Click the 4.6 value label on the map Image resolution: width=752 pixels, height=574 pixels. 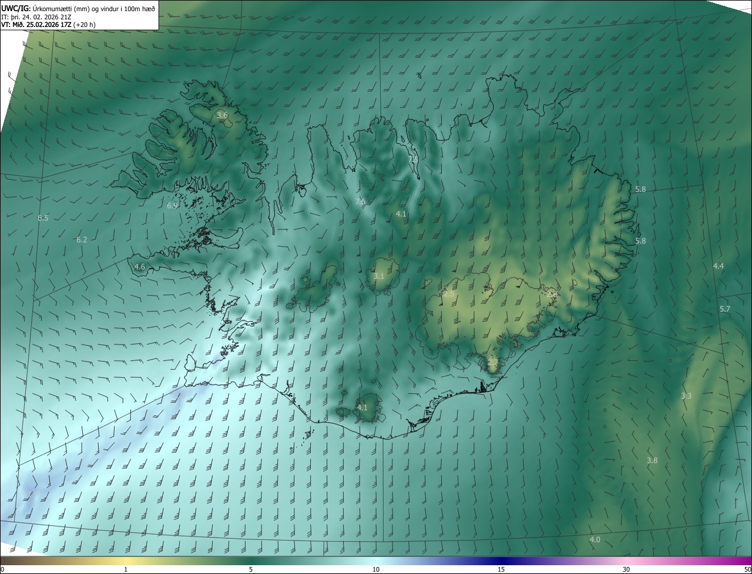[x=140, y=267]
